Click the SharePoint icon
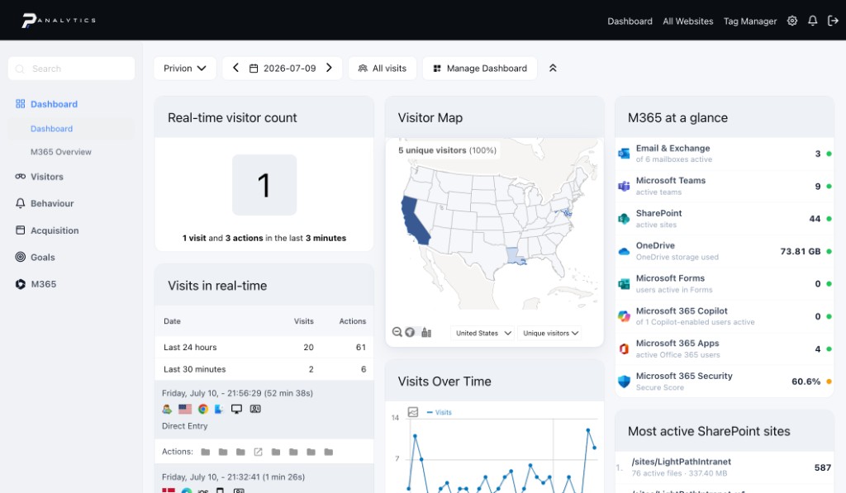The height and width of the screenshot is (493, 846). point(625,219)
